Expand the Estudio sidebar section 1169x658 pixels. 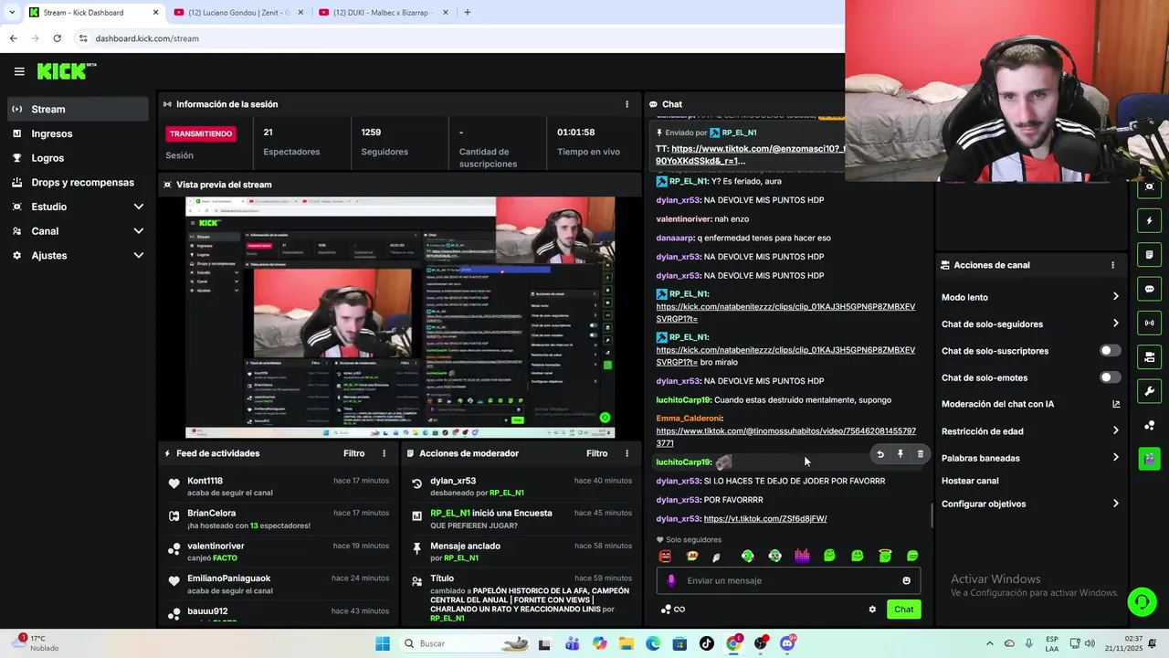pos(77,207)
